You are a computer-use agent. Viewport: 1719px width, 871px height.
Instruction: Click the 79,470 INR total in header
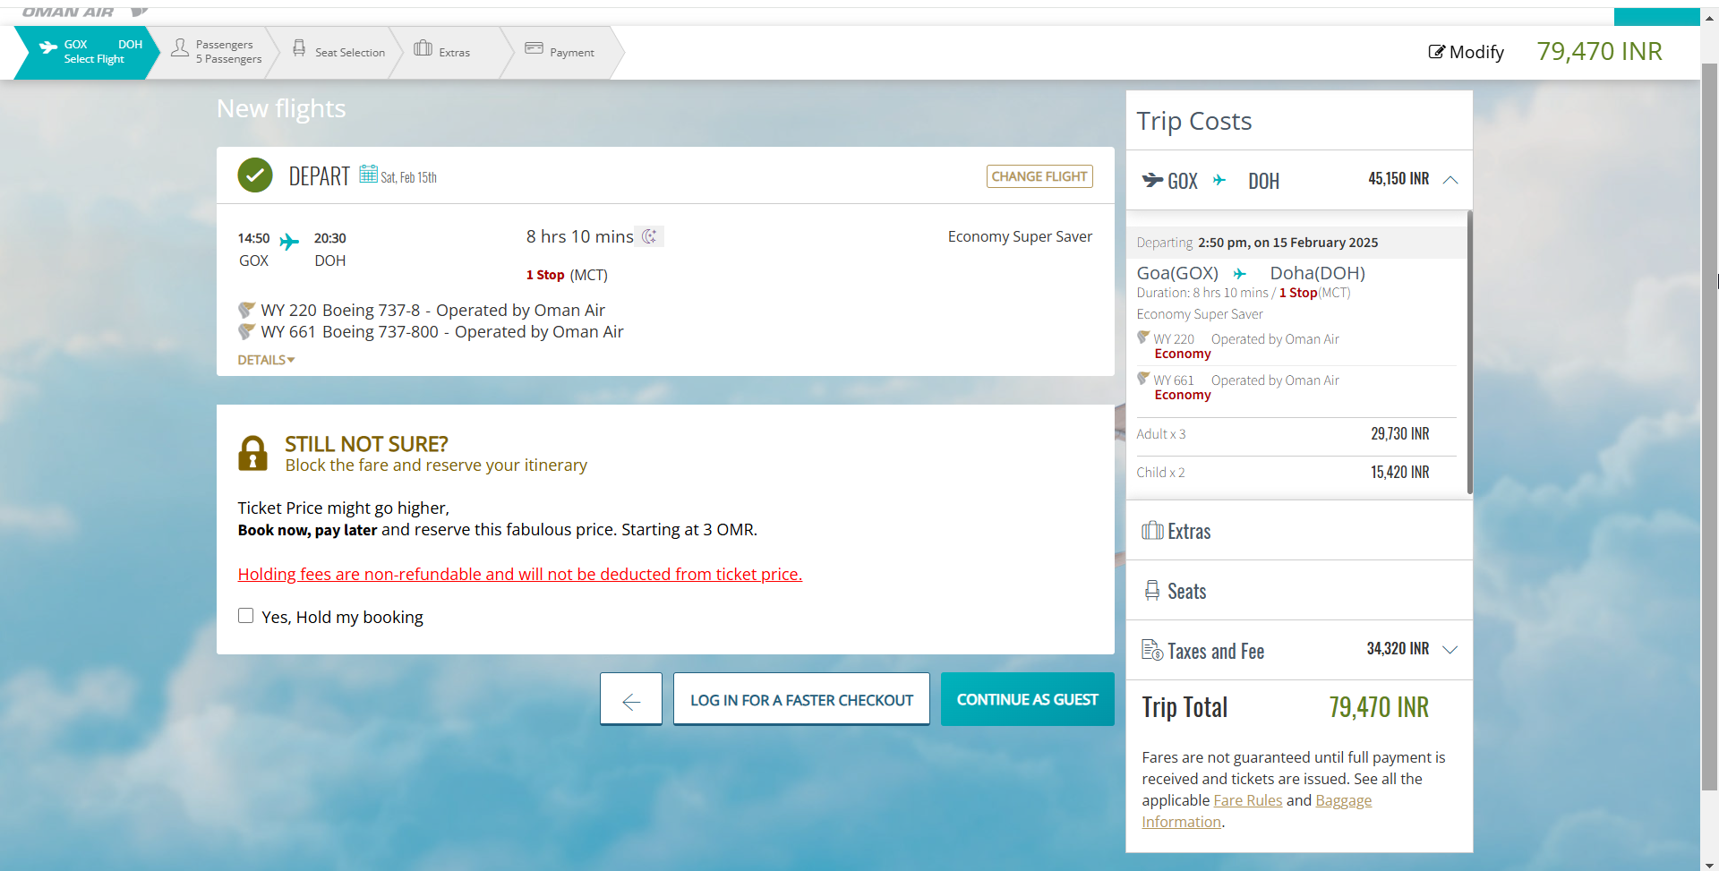point(1599,52)
